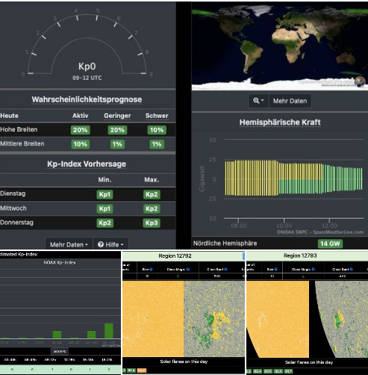The width and height of the screenshot is (368, 375).
Task: Click the Geringer column header
Action: pos(117,116)
